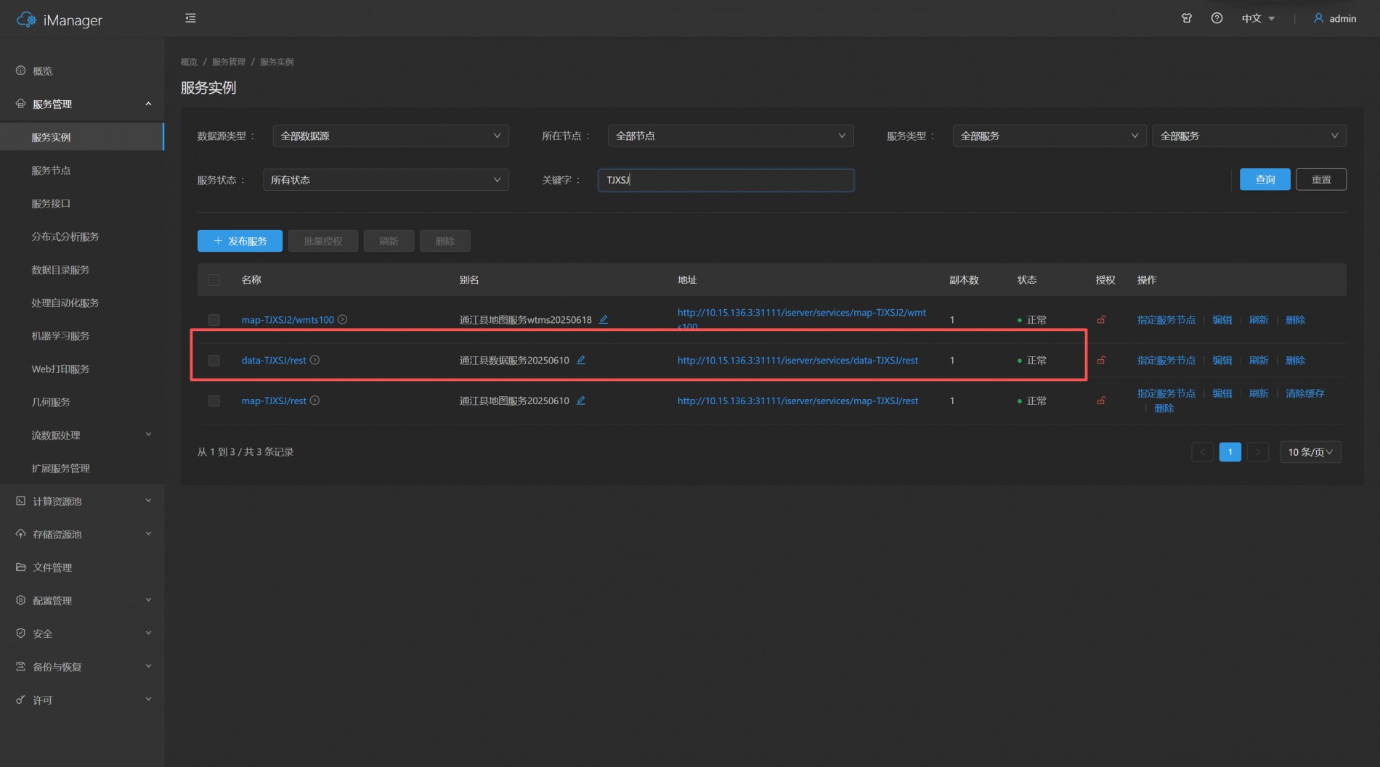Edit alias of data-TJXSJ/rest with pencil icon
The image size is (1380, 767).
tap(581, 360)
